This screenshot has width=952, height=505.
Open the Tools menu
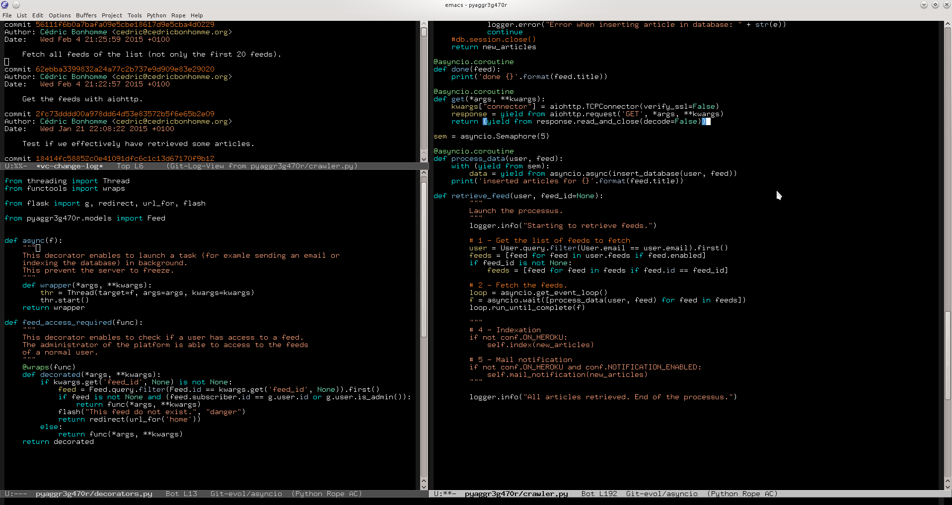click(x=135, y=15)
